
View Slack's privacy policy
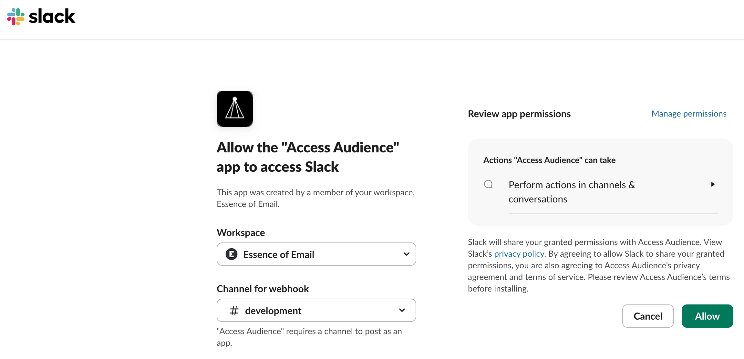click(x=519, y=253)
